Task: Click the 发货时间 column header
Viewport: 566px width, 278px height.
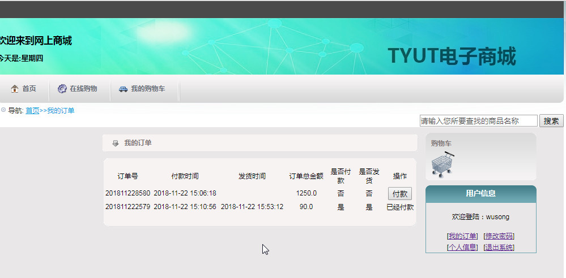Action: 252,176
